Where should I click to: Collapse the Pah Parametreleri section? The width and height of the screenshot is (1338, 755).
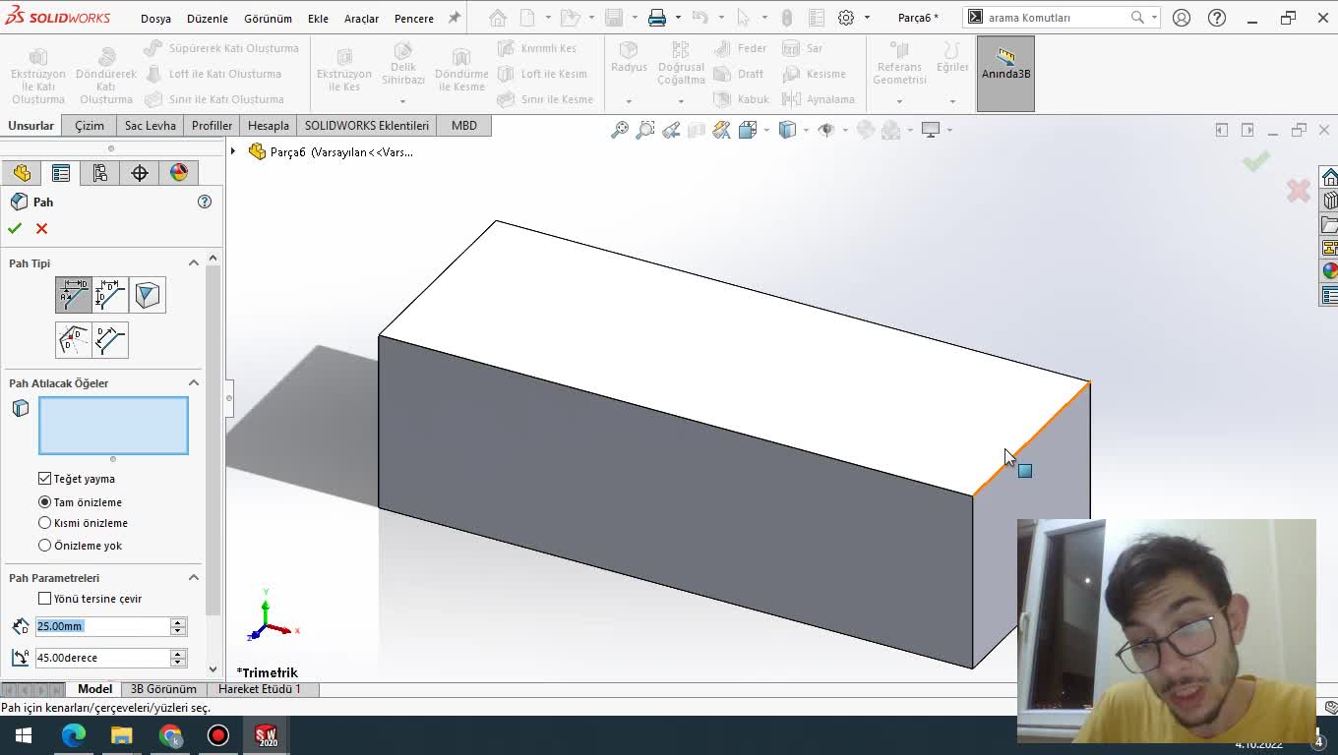[194, 577]
